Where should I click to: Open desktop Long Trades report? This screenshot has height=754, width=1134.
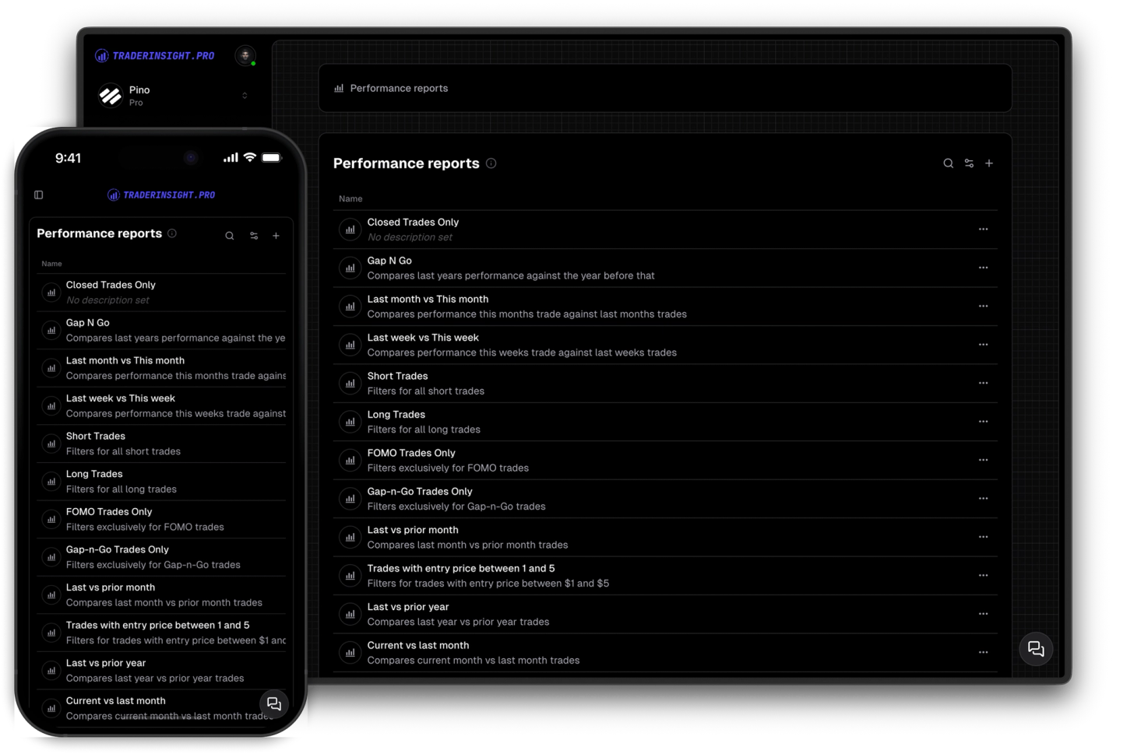coord(665,422)
